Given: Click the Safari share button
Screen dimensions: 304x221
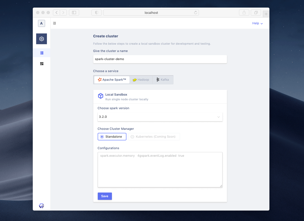Looking at the screenshot, I should 244,13.
